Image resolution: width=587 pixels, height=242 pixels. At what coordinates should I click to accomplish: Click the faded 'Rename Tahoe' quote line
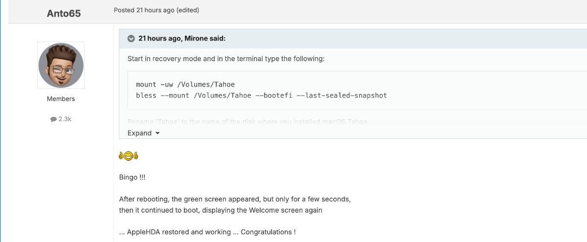pos(248,121)
